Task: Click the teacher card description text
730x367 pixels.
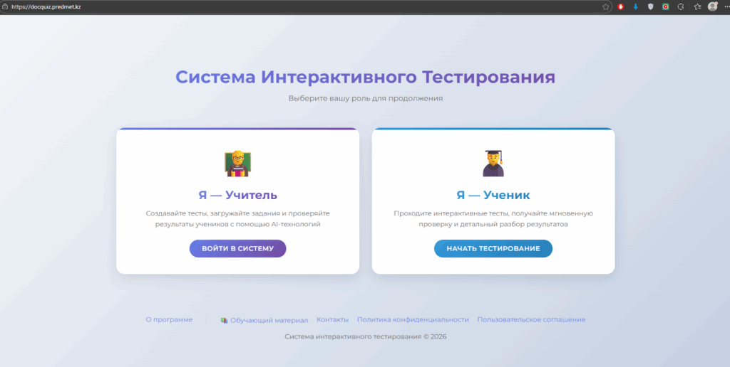Action: point(238,219)
